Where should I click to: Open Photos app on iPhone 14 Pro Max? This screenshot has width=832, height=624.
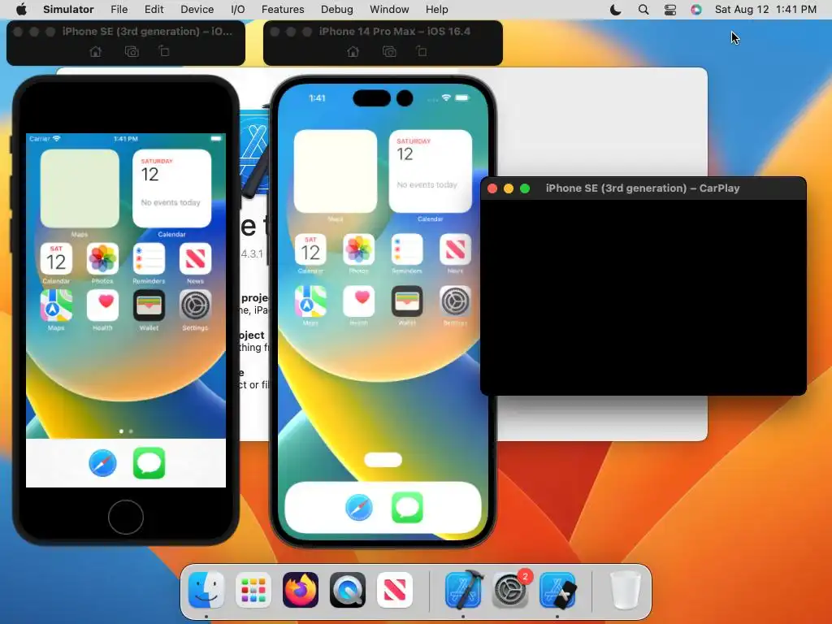(358, 249)
